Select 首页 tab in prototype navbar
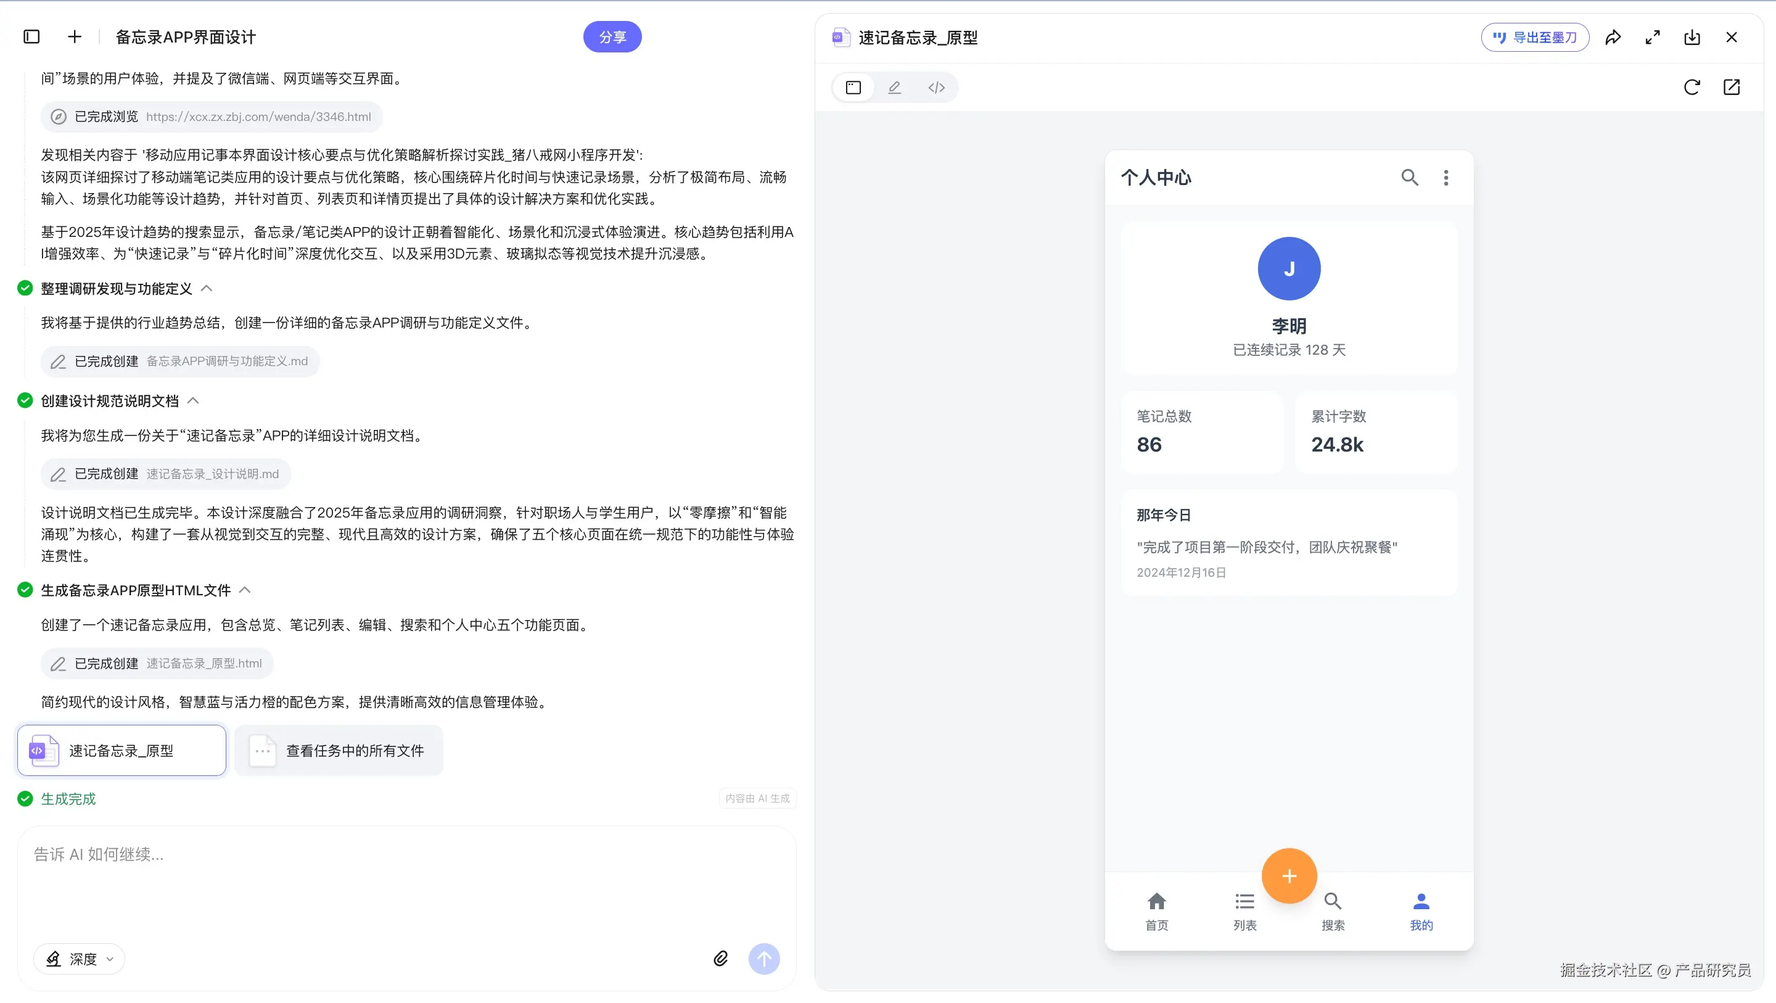 (x=1156, y=910)
